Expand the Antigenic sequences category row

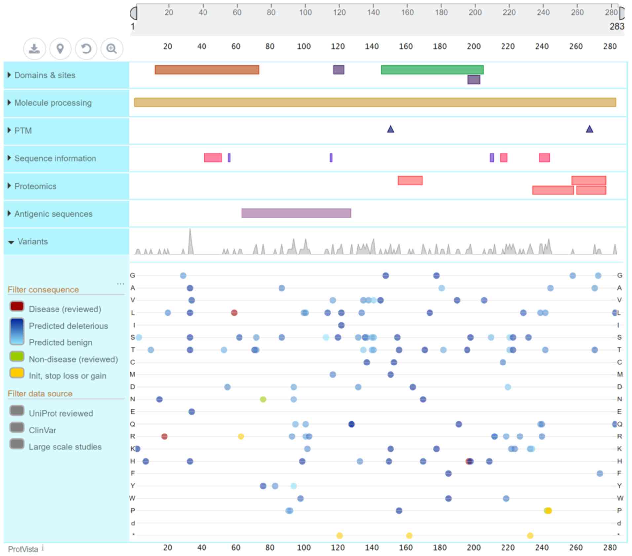[x=53, y=214]
